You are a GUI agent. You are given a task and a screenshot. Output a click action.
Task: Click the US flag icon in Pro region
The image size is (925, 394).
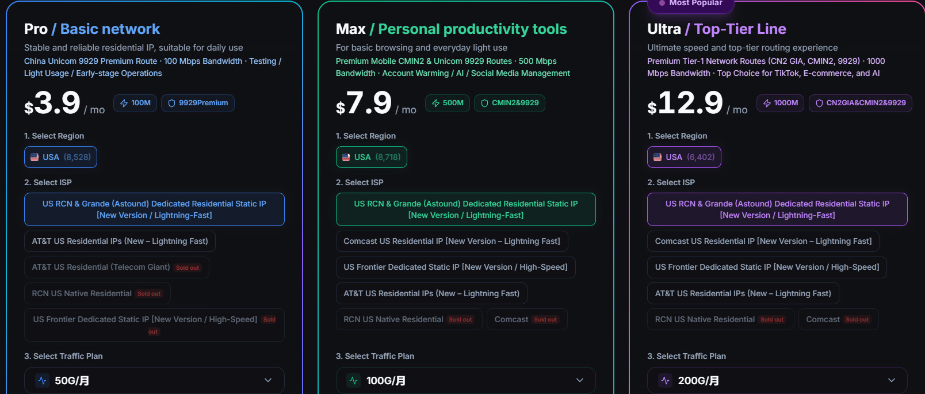pos(35,157)
